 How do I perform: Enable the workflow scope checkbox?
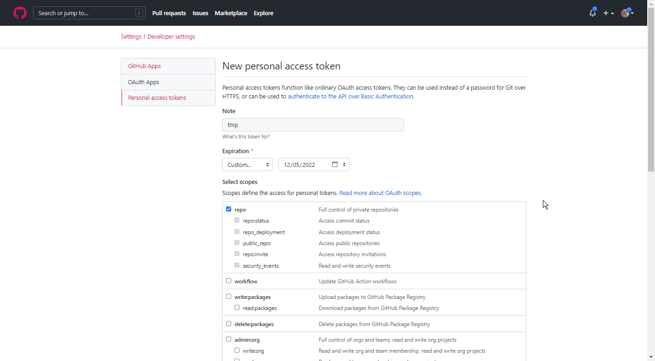tap(228, 281)
